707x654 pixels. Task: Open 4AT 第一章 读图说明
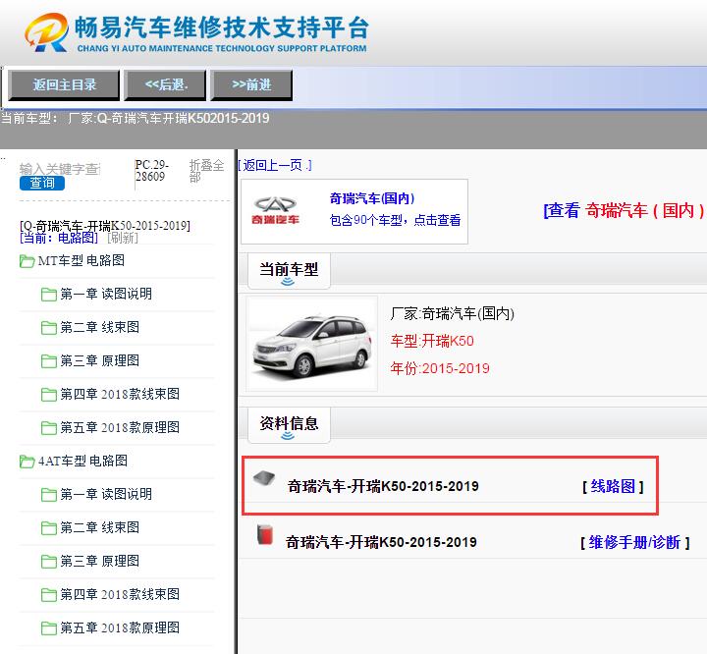tap(106, 494)
